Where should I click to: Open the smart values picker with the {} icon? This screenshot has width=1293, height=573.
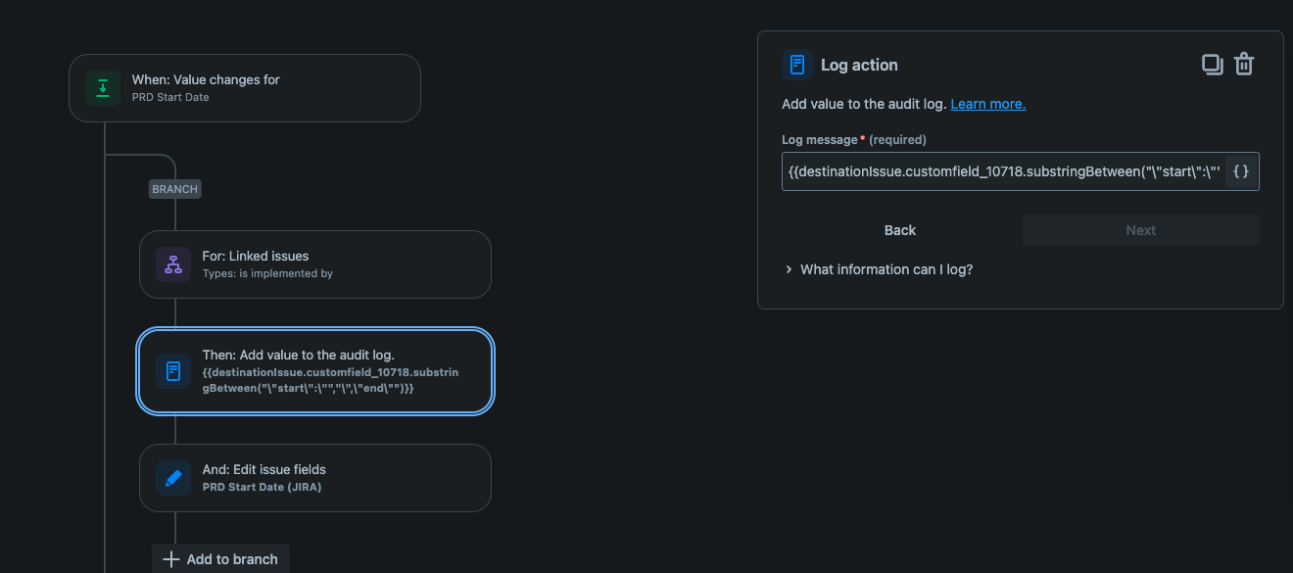(x=1240, y=170)
